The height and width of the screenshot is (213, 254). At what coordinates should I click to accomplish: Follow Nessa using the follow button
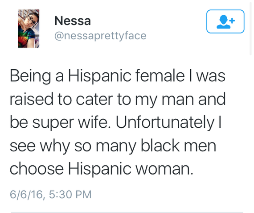pyautogui.click(x=225, y=21)
